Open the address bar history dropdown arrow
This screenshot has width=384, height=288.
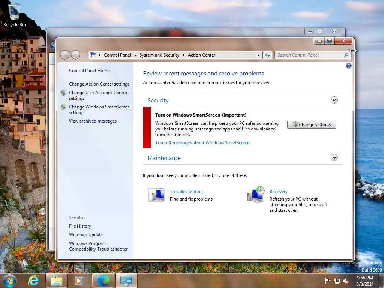point(259,55)
